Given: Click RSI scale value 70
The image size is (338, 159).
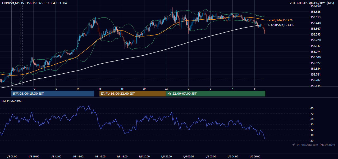Looking at the screenshot, I should (312, 114).
